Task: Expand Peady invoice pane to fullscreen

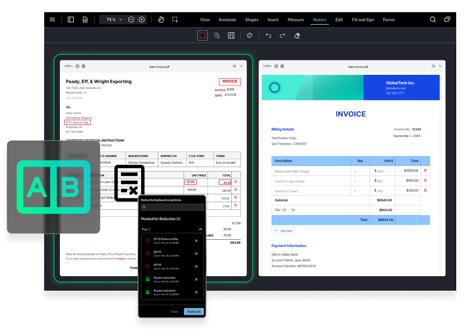Action: coord(235,66)
